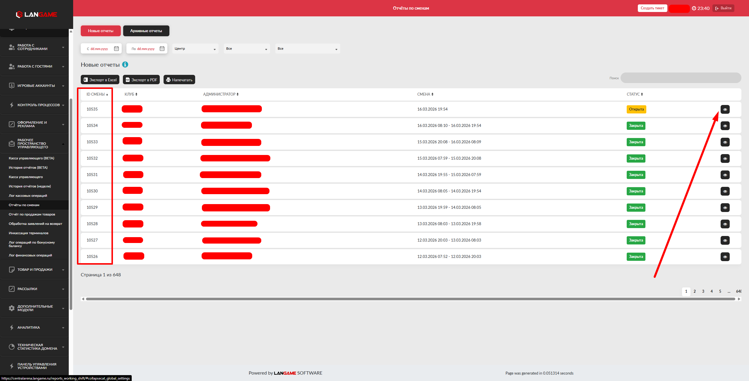Open the Центр club dropdown
Image resolution: width=749 pixels, height=381 pixels.
[x=195, y=49]
